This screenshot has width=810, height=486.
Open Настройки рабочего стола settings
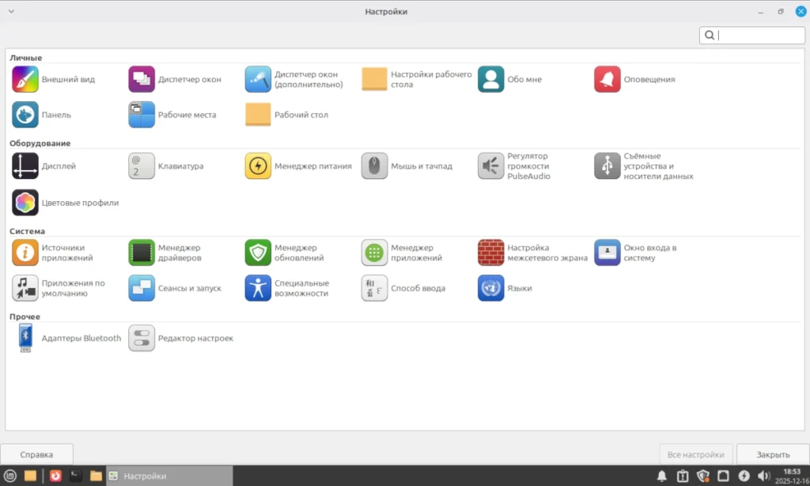tap(417, 79)
